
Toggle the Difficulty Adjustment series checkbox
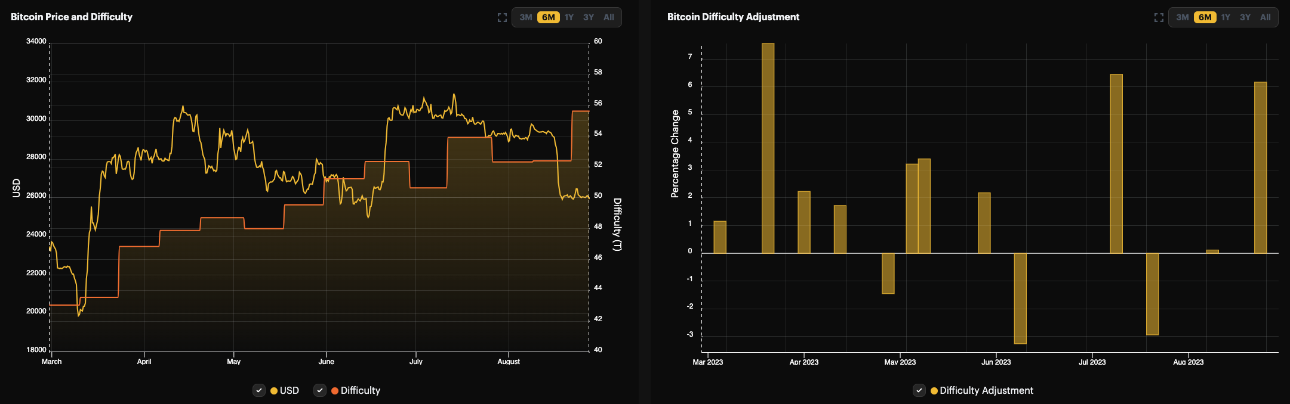pyautogui.click(x=919, y=391)
